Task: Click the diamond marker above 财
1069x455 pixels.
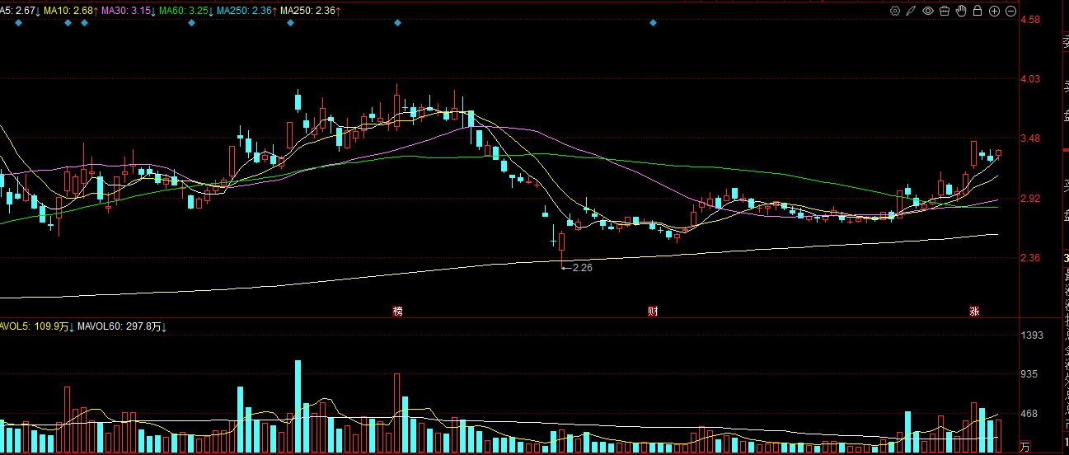Action: [x=653, y=23]
